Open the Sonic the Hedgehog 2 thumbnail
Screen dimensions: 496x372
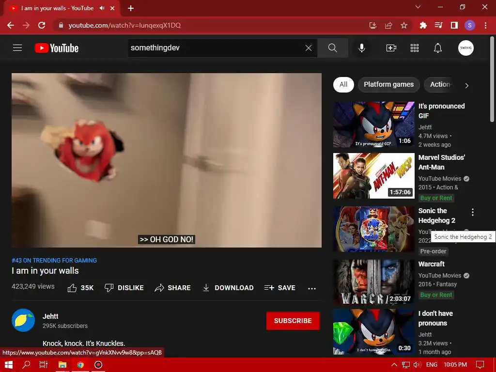click(373, 229)
